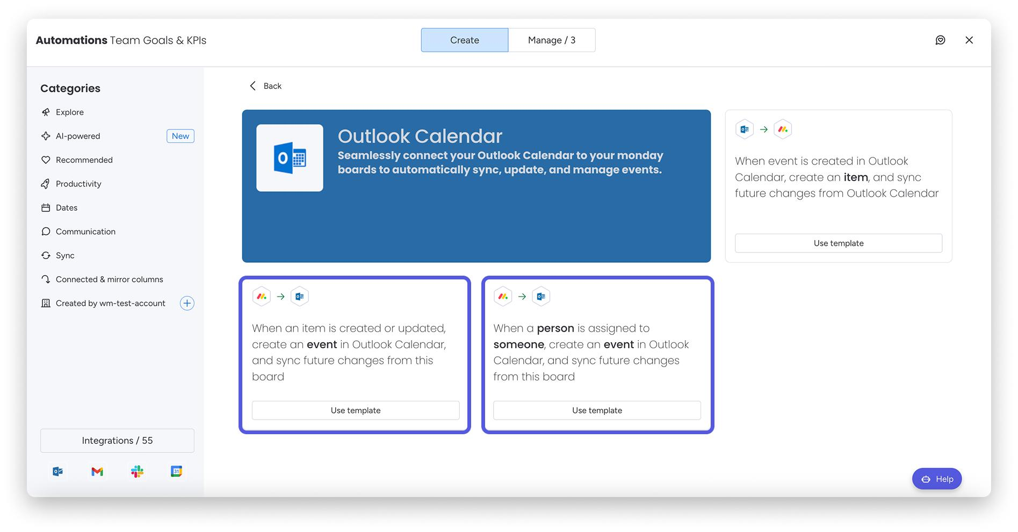Open the Slack integration icon
This screenshot has height=532, width=1018.
click(137, 471)
